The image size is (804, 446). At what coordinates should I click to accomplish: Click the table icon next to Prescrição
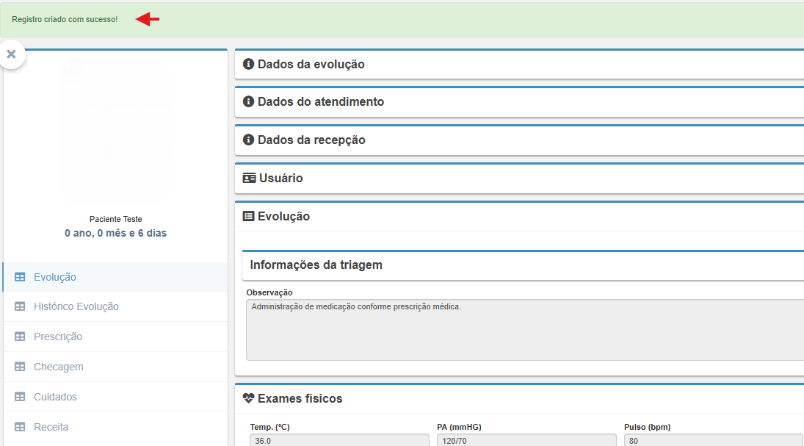pos(20,337)
